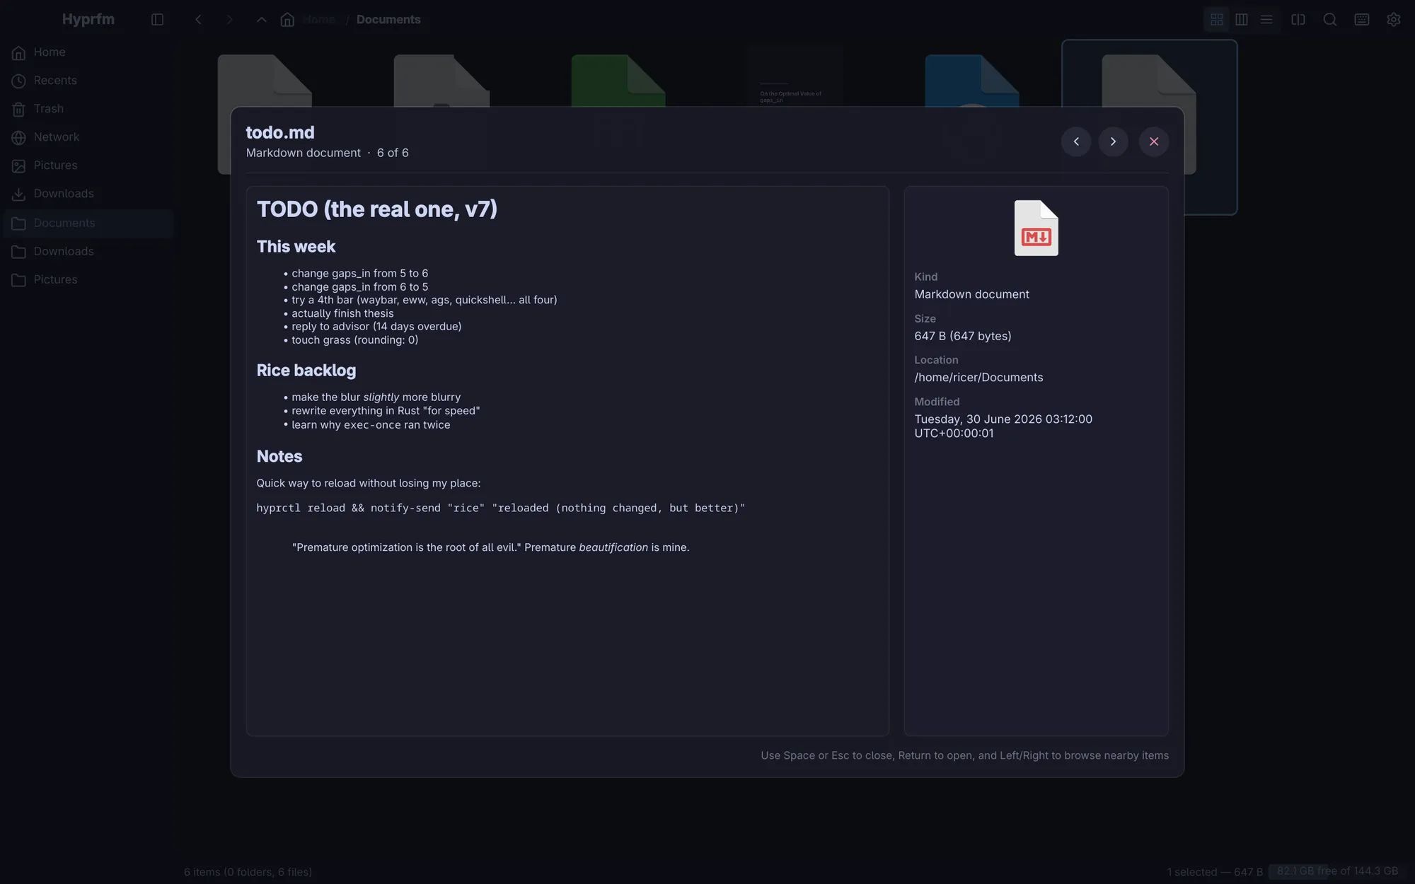Image resolution: width=1415 pixels, height=884 pixels.
Task: Click the 'Rice backlog' heading
Action: [306, 371]
